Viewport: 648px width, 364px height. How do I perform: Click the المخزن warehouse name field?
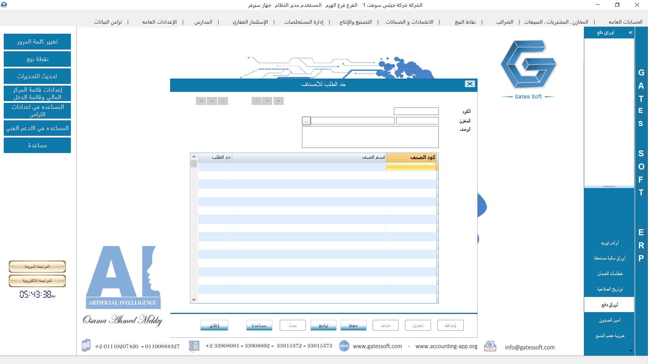tap(352, 121)
